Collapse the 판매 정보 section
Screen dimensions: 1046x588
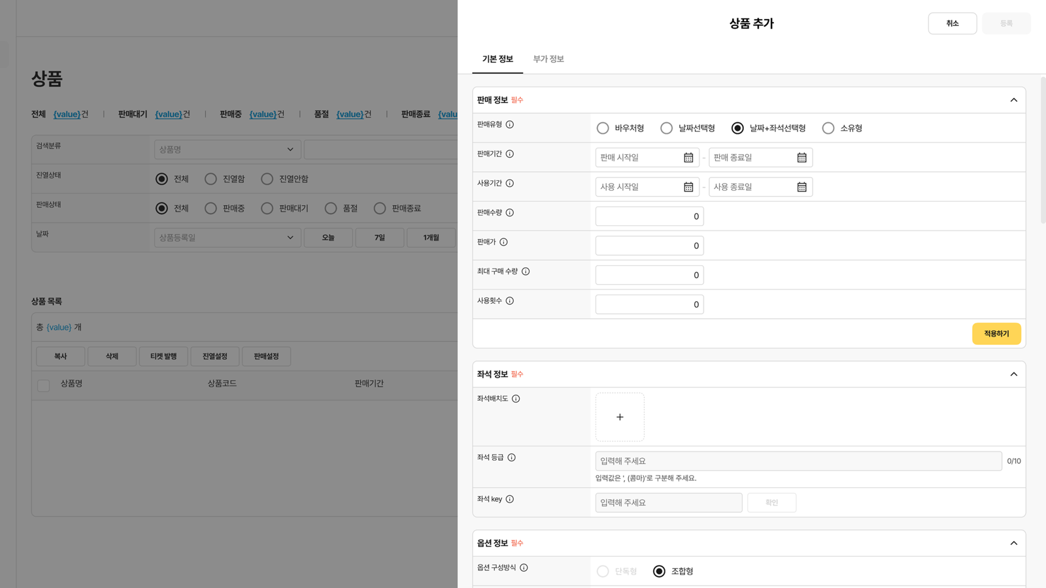[x=1014, y=100]
